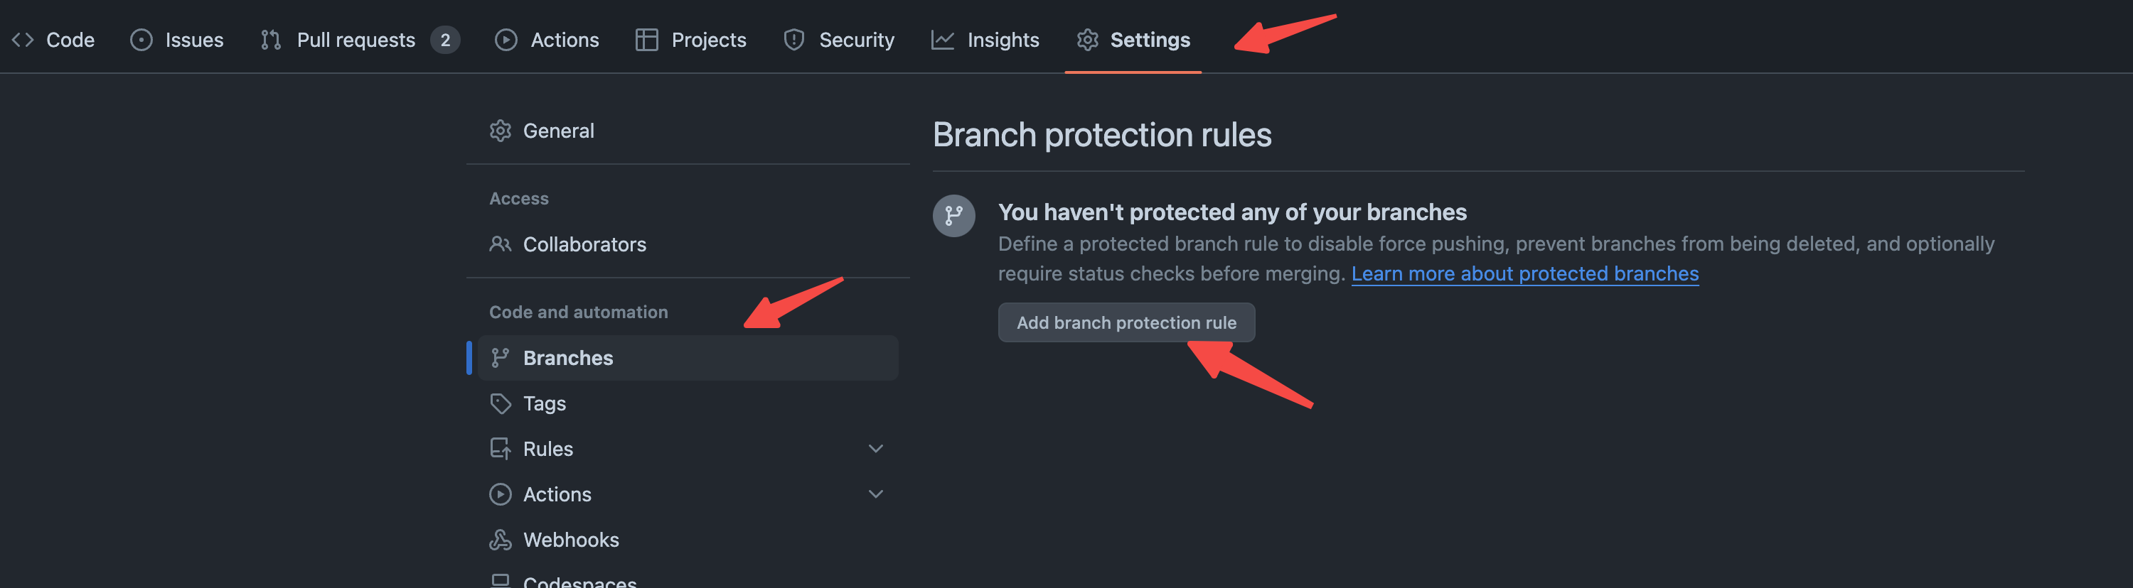The width and height of the screenshot is (2133, 588).
Task: Switch to the Insights tab
Action: point(1002,40)
